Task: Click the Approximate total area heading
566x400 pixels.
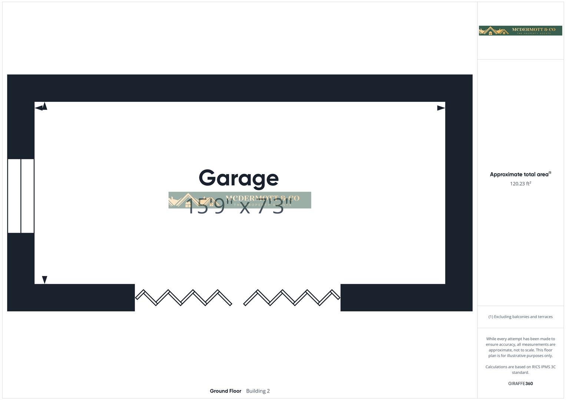Action: click(520, 174)
